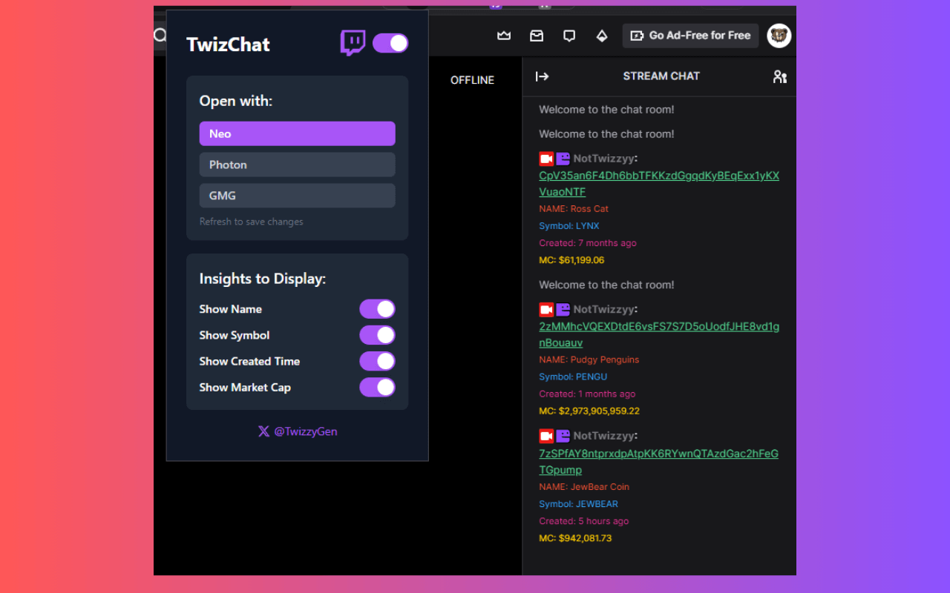Click the X logo beside @TwizzyGen
Image resolution: width=950 pixels, height=593 pixels.
(x=263, y=431)
